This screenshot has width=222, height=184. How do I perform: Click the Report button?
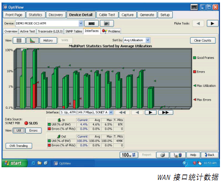coord(146,155)
